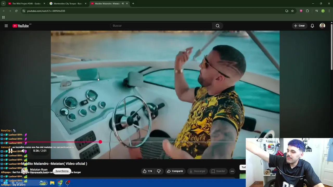Bookmark this page with the star
The width and height of the screenshot is (333, 187).
292,11
